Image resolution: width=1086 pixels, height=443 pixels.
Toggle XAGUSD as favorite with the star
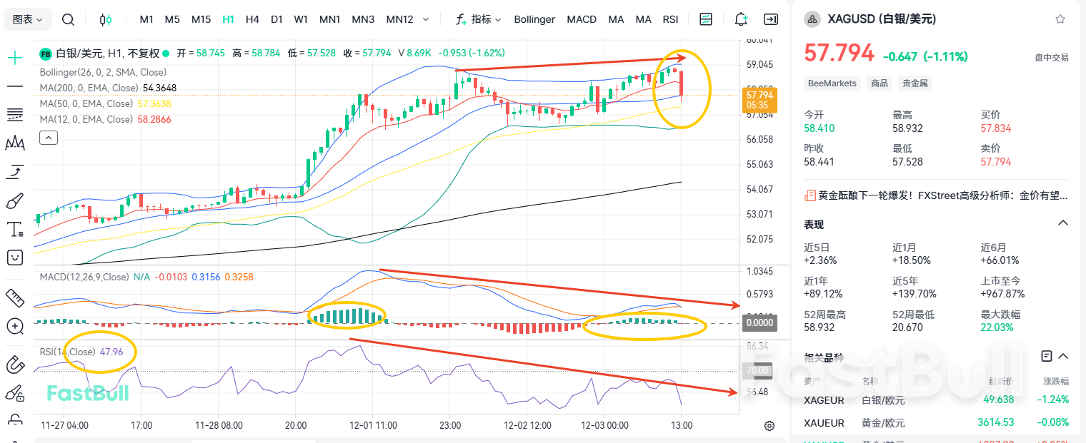(1060, 19)
